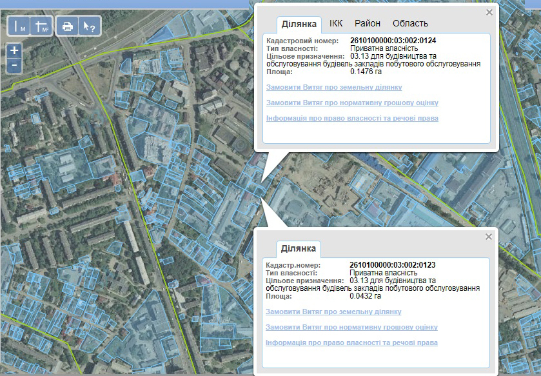Zoom in on the map
This screenshot has height=376, width=541.
click(x=15, y=50)
